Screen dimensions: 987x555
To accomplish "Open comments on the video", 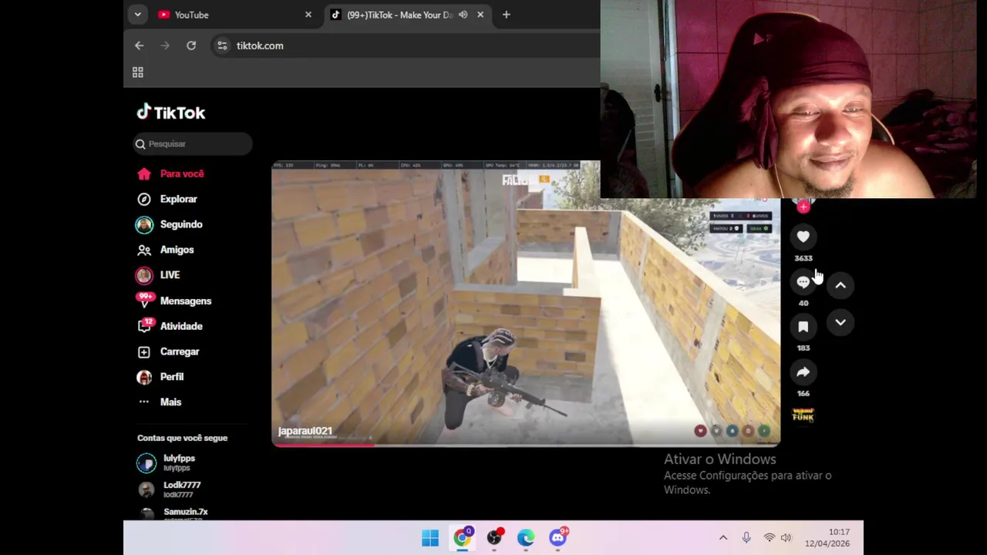I will [803, 282].
